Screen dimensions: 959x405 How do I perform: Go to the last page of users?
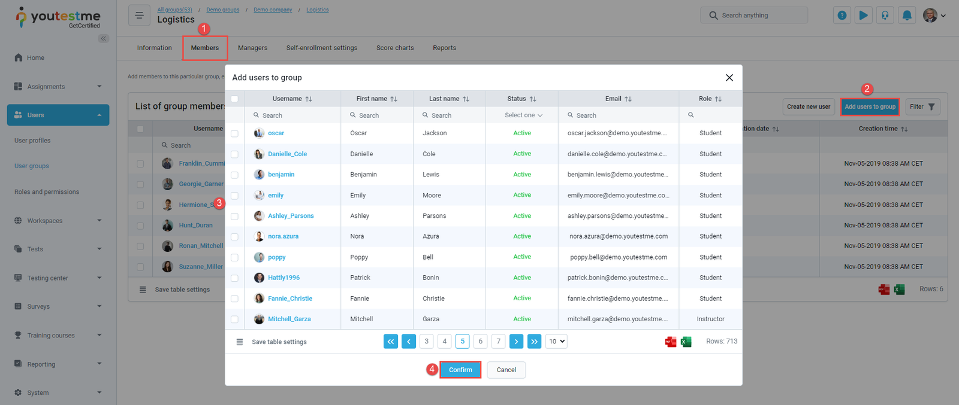[534, 342]
